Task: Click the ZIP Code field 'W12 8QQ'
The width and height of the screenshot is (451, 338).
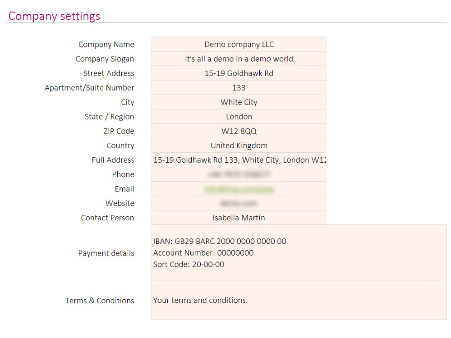Action: [239, 131]
